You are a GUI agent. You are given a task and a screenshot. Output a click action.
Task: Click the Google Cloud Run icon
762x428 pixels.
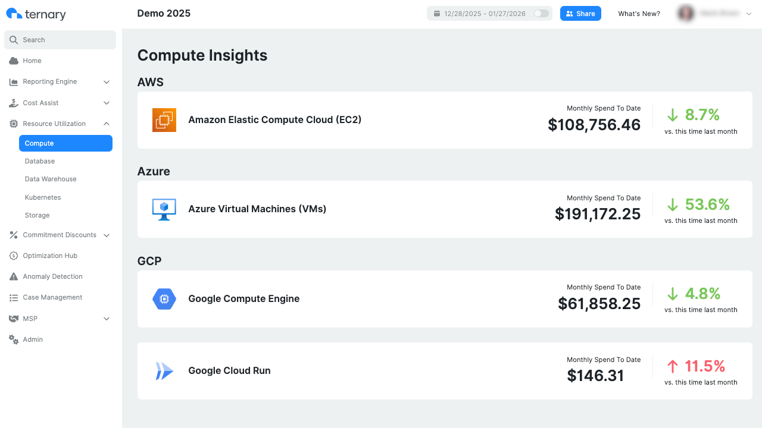164,371
